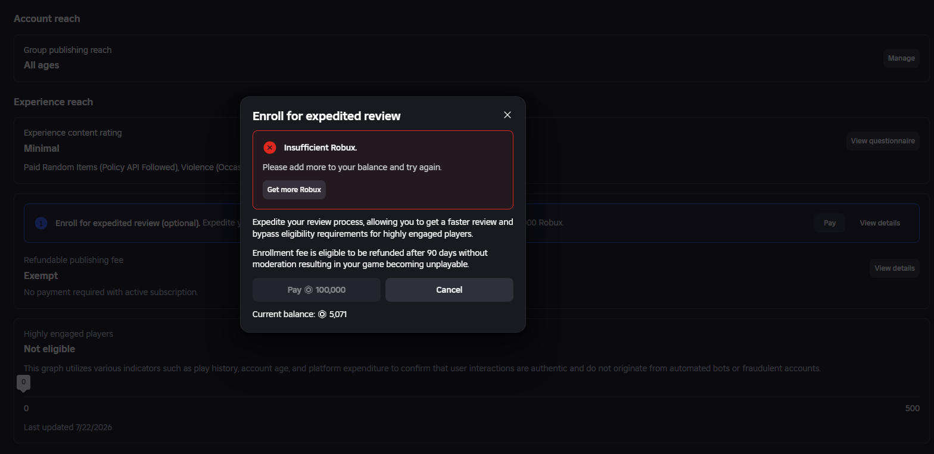Click the Experience content rating Minimal label
Screen dimensions: 934x454
coord(42,148)
